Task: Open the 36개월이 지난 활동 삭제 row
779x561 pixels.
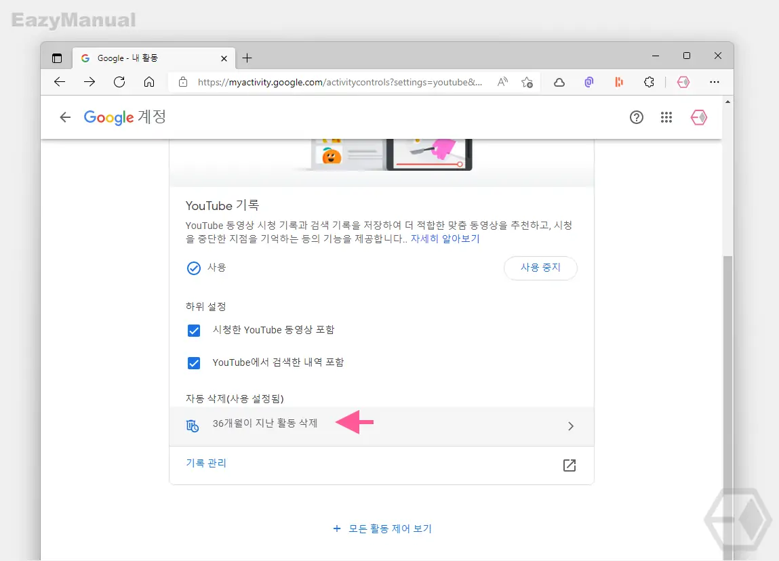Action: 382,426
